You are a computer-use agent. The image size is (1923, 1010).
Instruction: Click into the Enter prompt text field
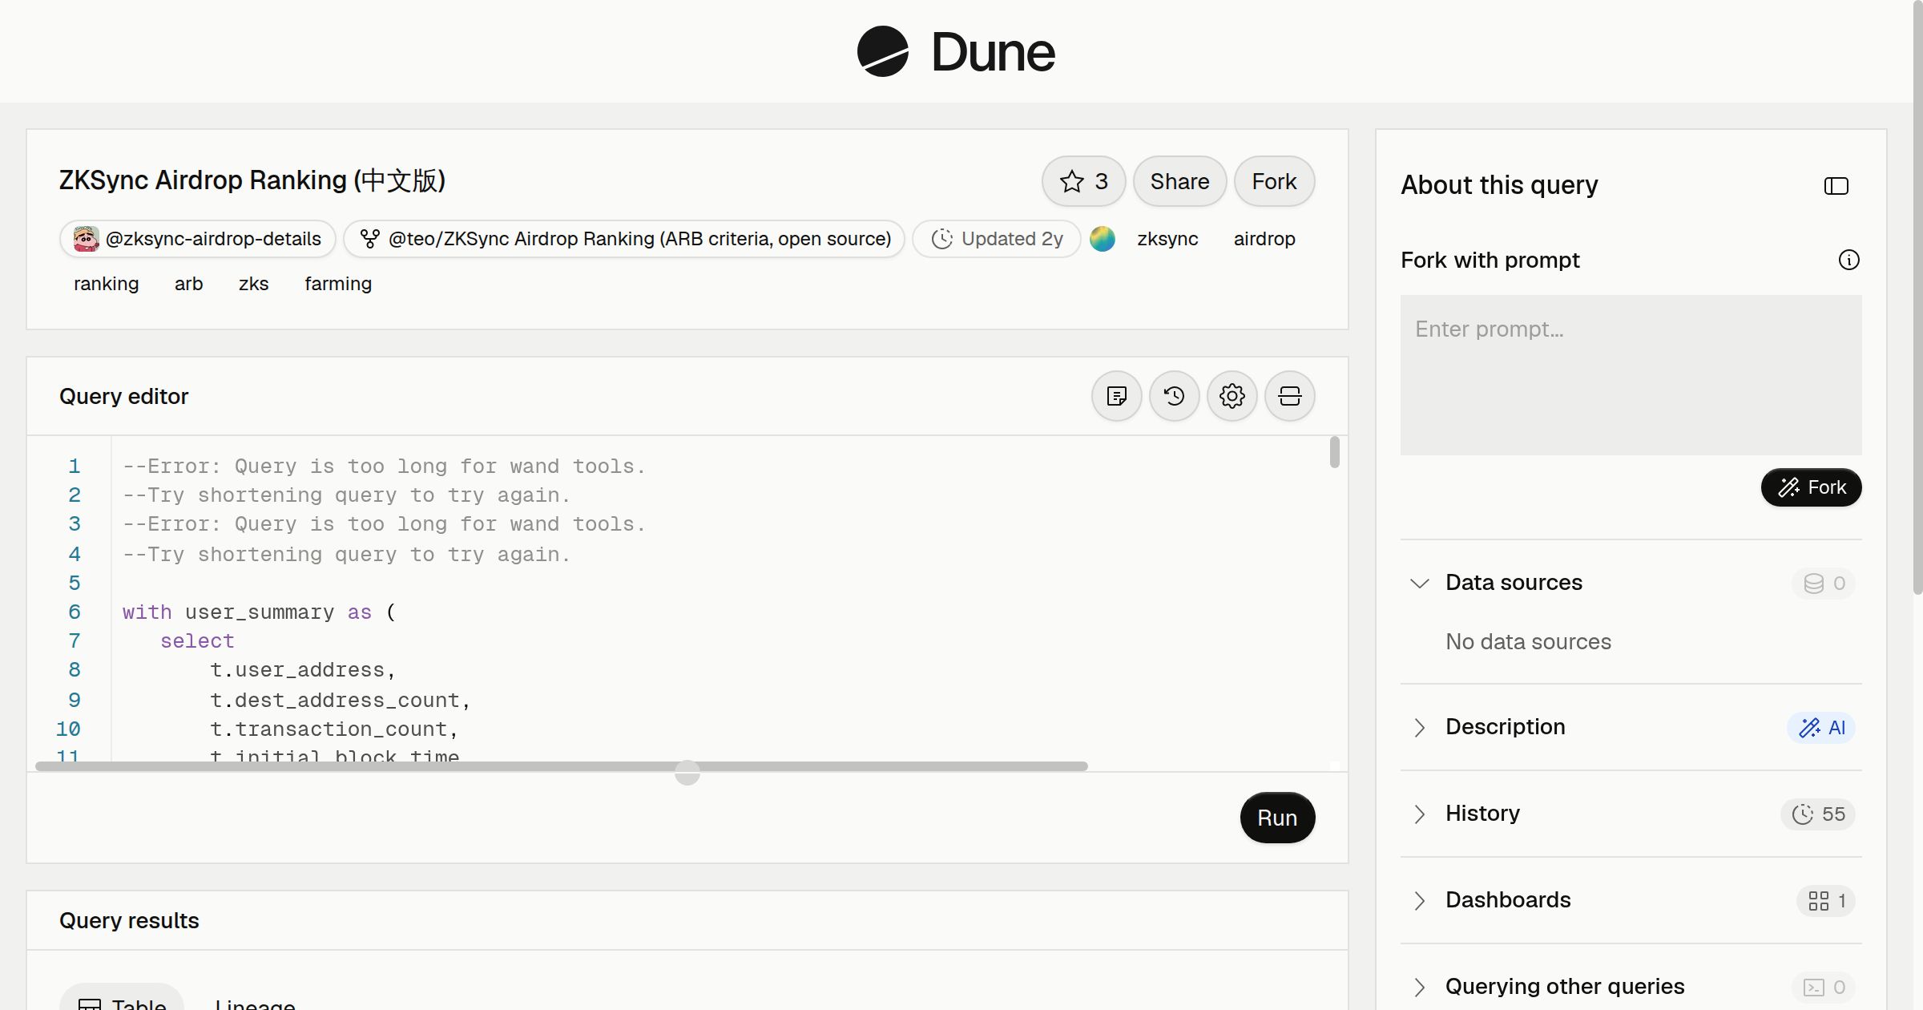click(x=1631, y=375)
